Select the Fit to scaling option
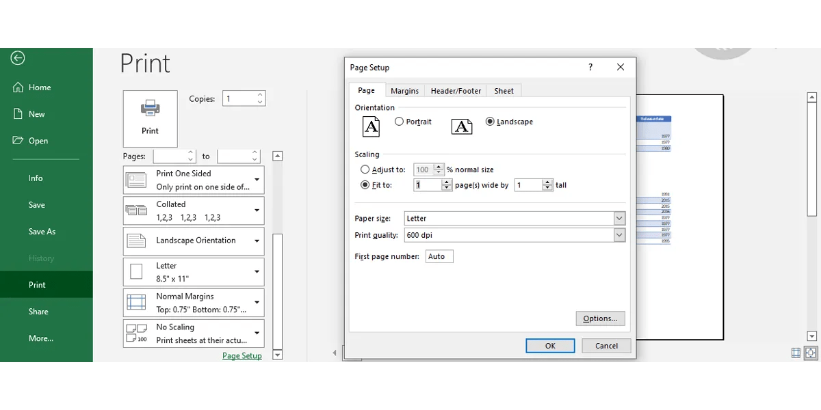 coord(365,184)
